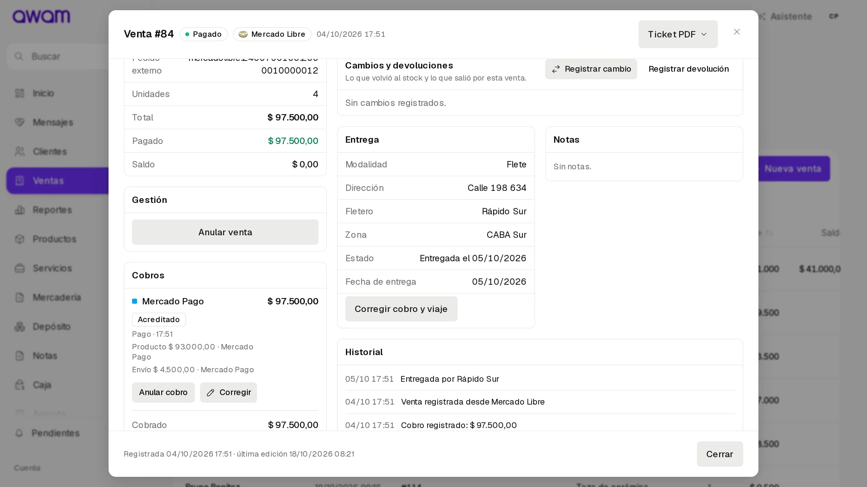Click the Mercadería icon in sidebar
Screen dimensions: 867x487
pyautogui.click(x=20, y=297)
